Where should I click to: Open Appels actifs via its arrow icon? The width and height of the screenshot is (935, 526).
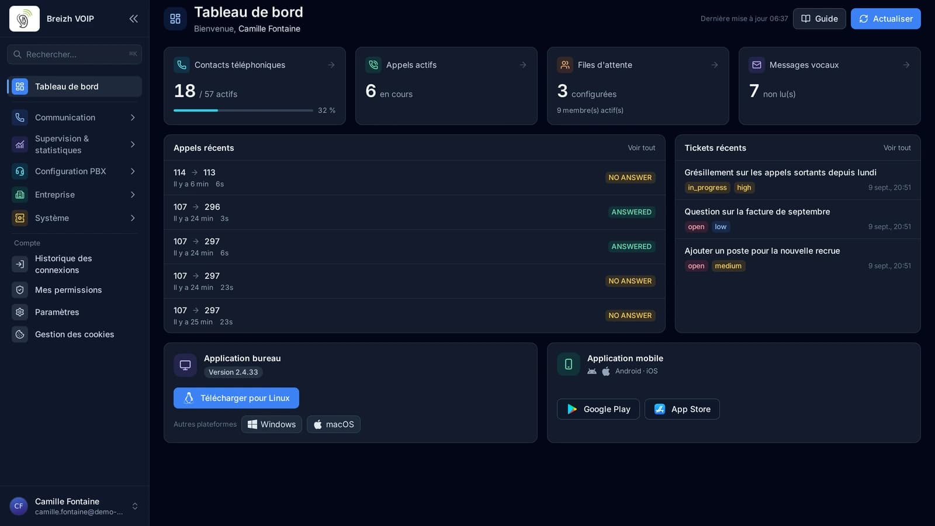pyautogui.click(x=523, y=65)
